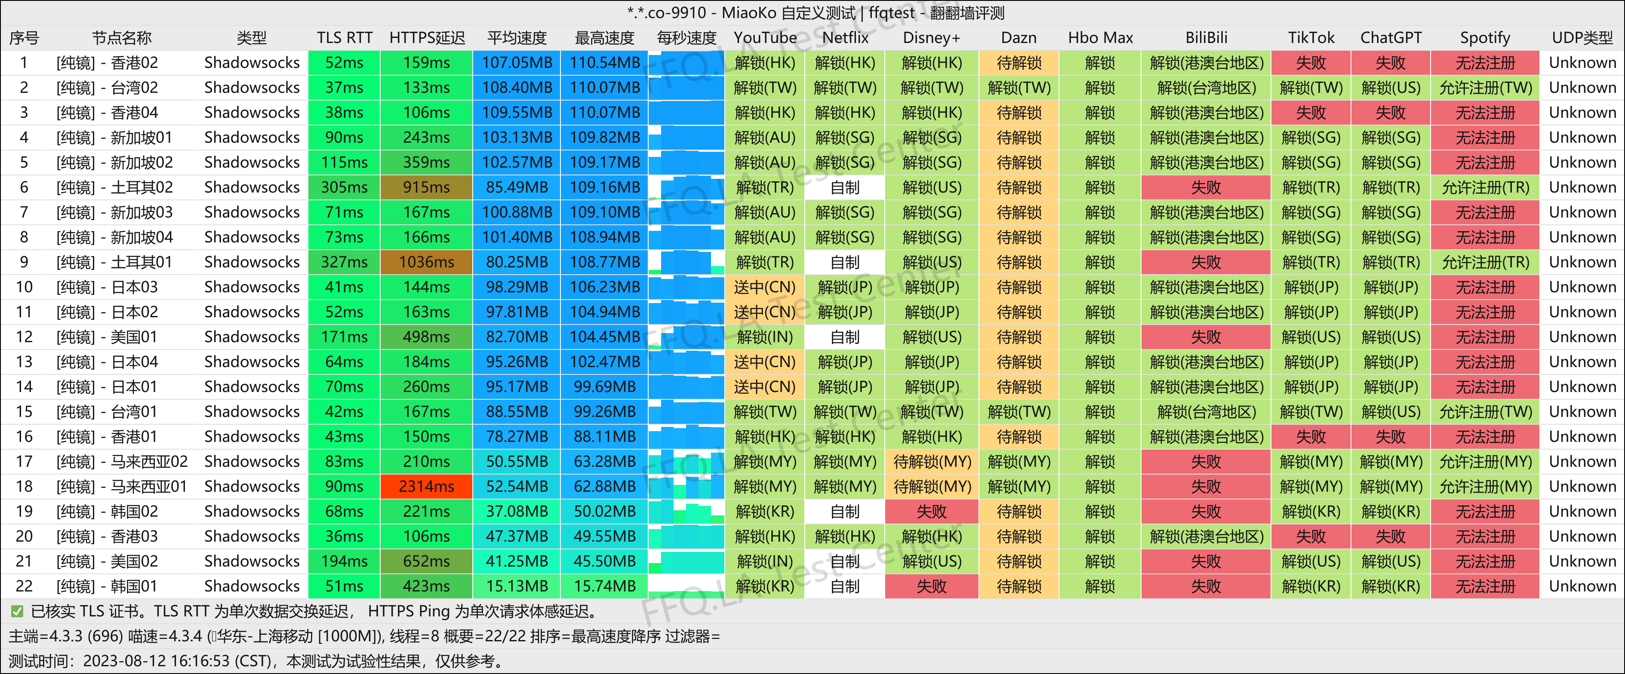Click the 15.13MB average speed cell
The image size is (1625, 674).
pos(517,586)
